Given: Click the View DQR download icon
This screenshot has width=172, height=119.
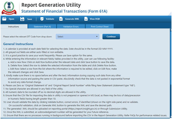Looking at the screenshot, I should 86,19.
